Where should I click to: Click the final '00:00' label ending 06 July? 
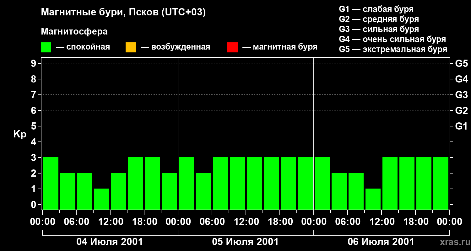449,222
